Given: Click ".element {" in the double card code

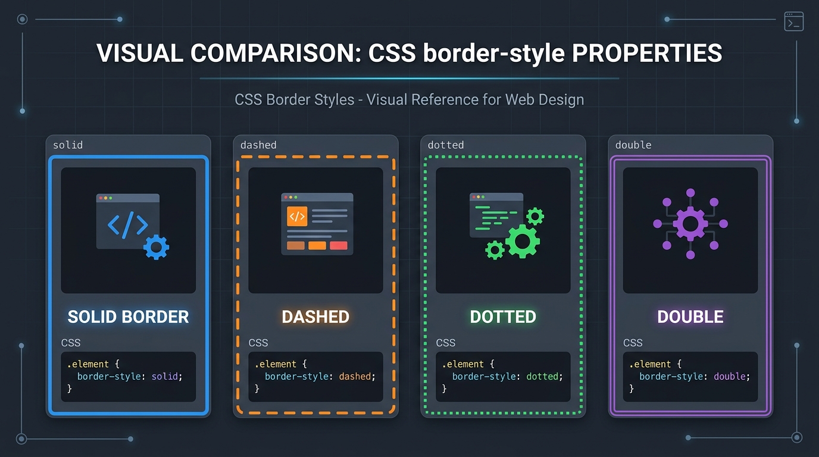Looking at the screenshot, I should [x=656, y=364].
